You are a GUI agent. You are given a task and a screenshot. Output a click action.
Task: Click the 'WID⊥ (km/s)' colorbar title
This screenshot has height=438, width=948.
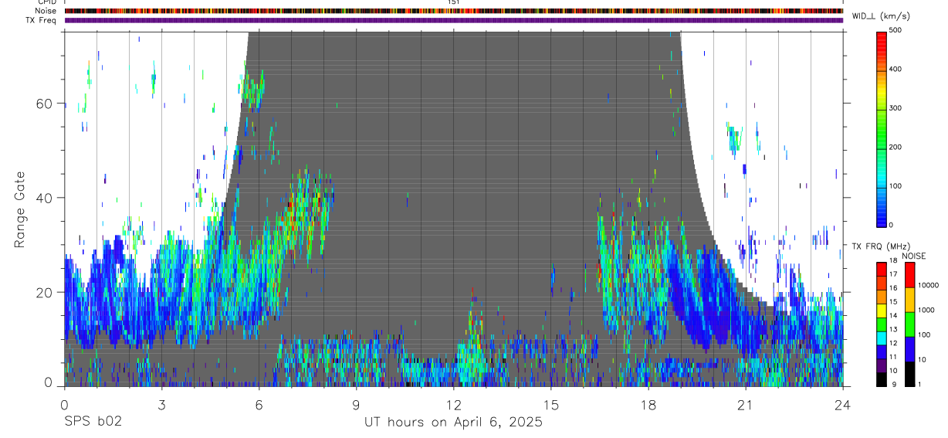[x=880, y=15]
